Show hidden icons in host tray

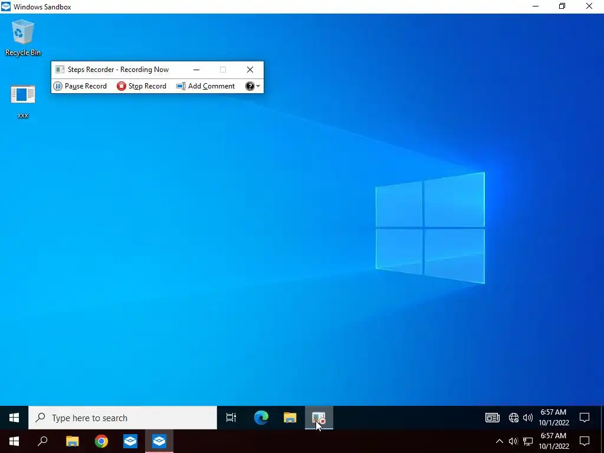coord(499,441)
